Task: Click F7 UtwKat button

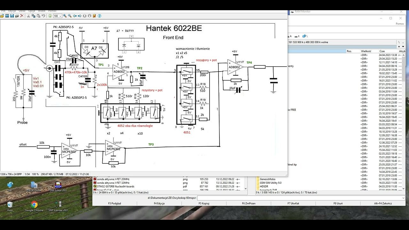Action: pyautogui.click(x=293, y=203)
